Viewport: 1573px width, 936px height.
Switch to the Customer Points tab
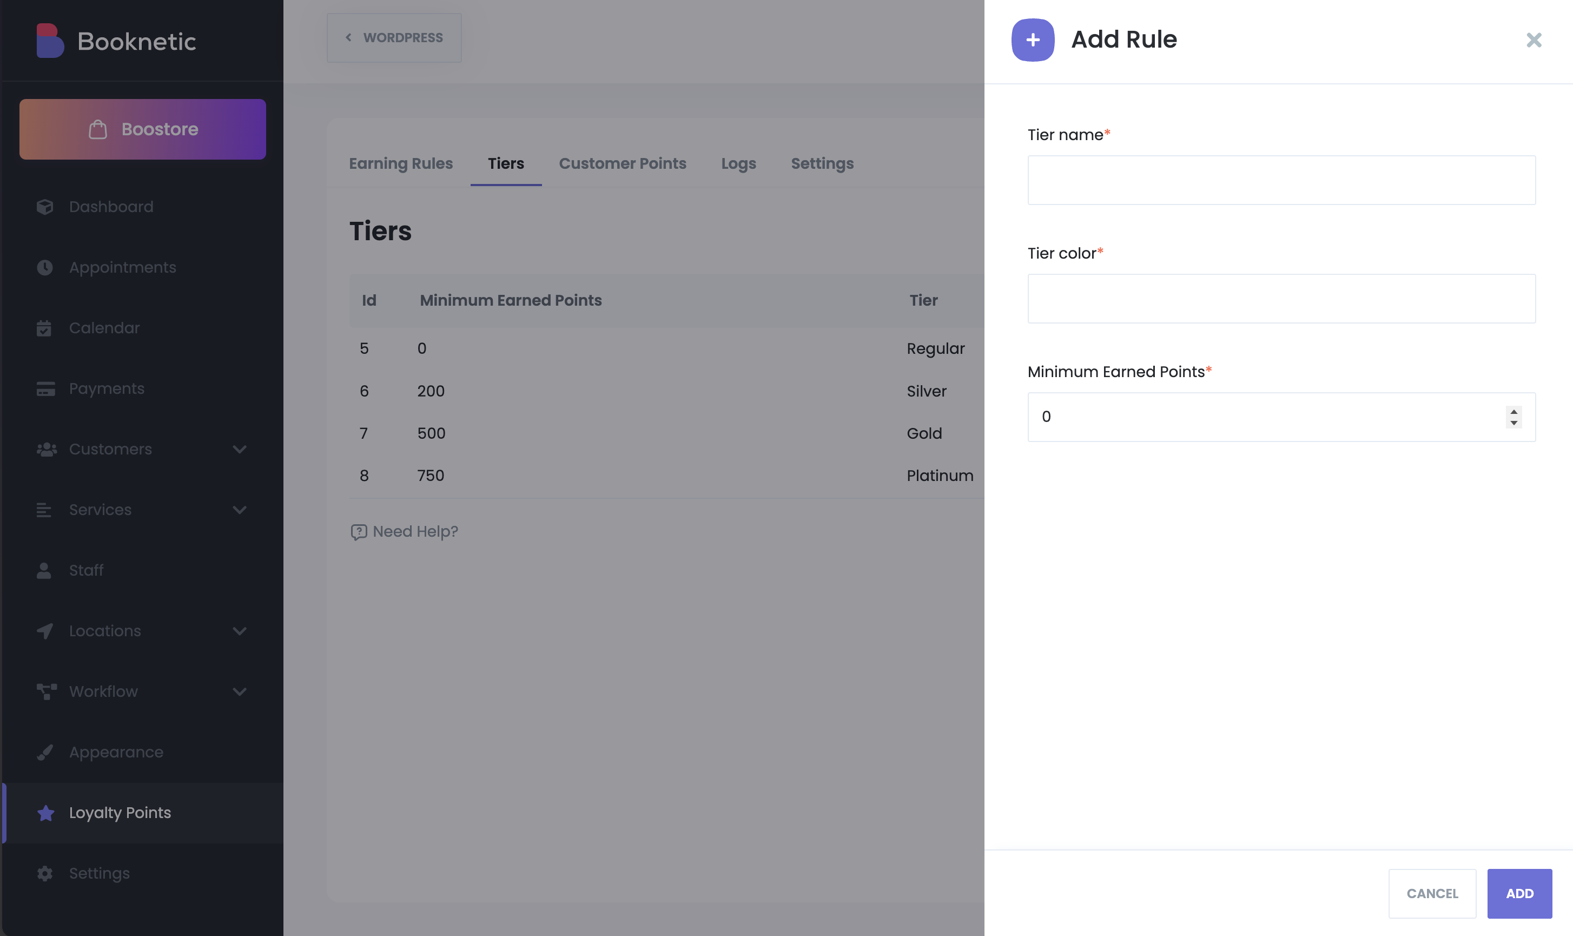point(622,163)
